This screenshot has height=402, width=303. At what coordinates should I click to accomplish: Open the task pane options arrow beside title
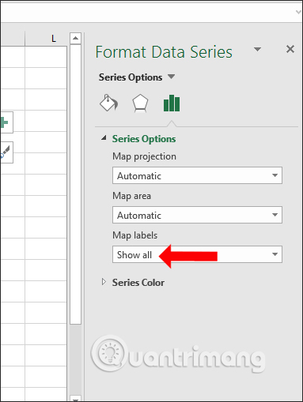point(257,49)
